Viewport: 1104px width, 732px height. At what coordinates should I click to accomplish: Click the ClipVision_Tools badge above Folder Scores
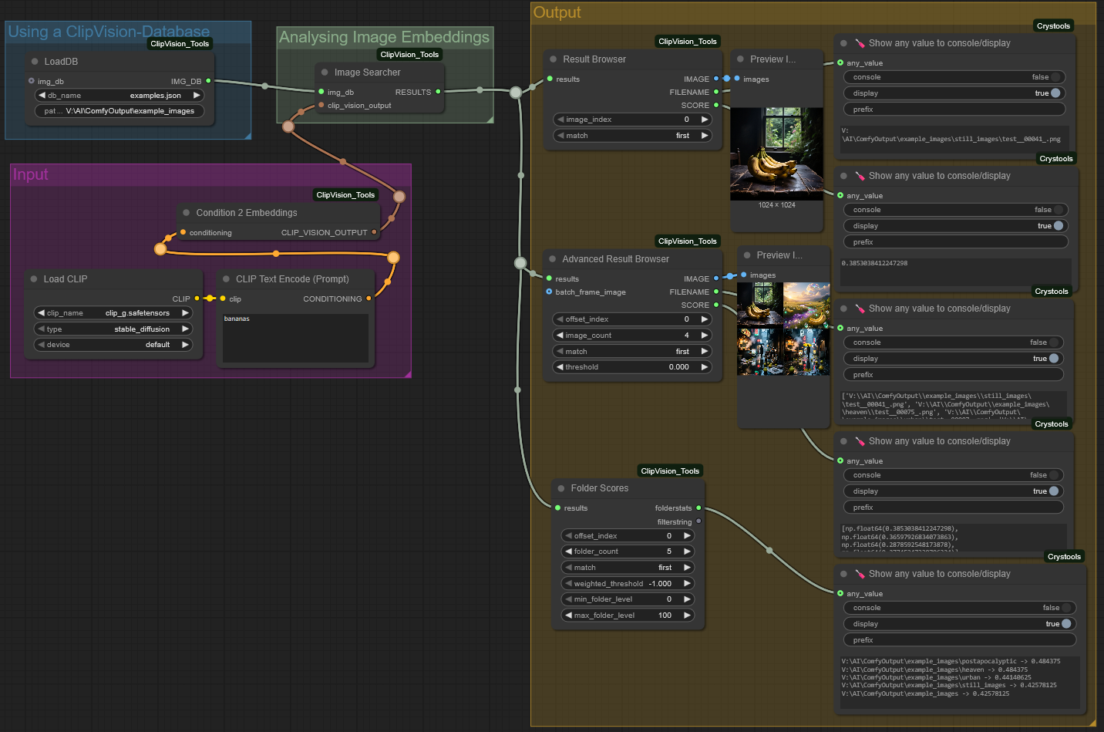[x=670, y=471]
